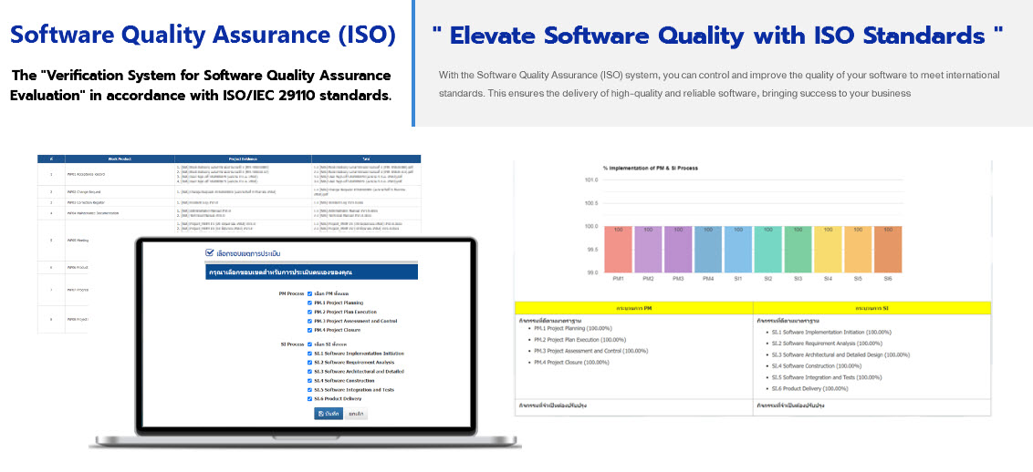This screenshot has height=472, width=1033.
Task: Click the steel blue PM4 bar
Action: click(x=708, y=249)
